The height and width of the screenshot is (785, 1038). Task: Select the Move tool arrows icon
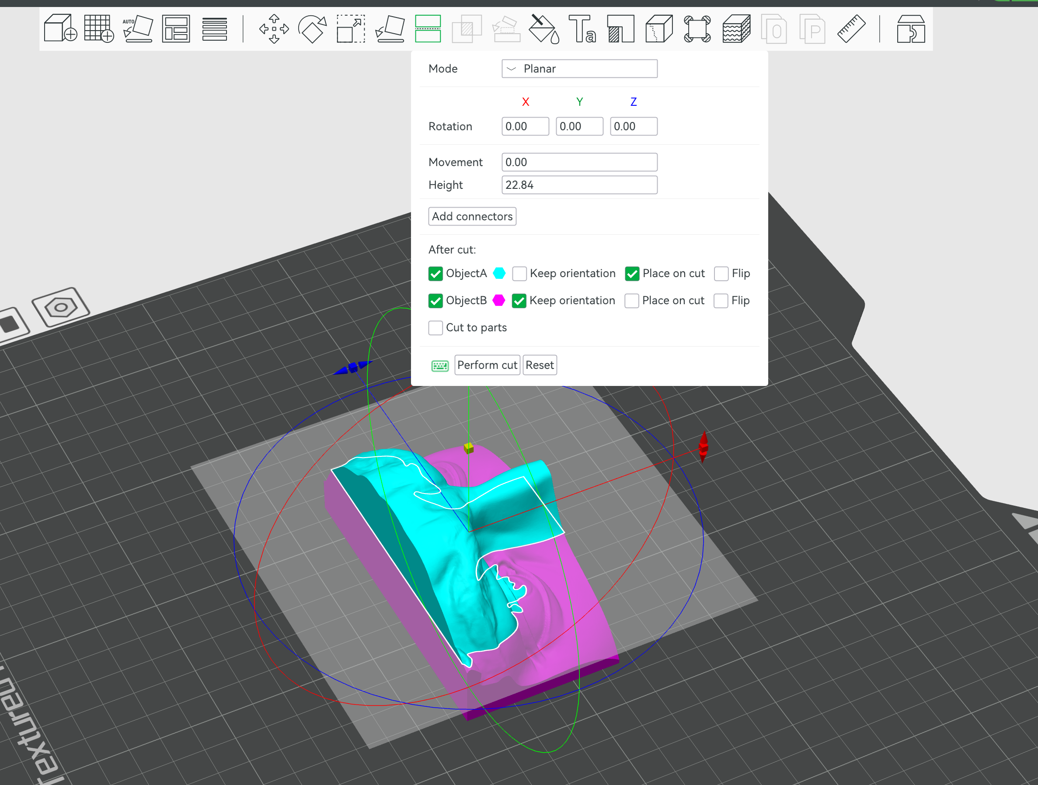tap(274, 28)
